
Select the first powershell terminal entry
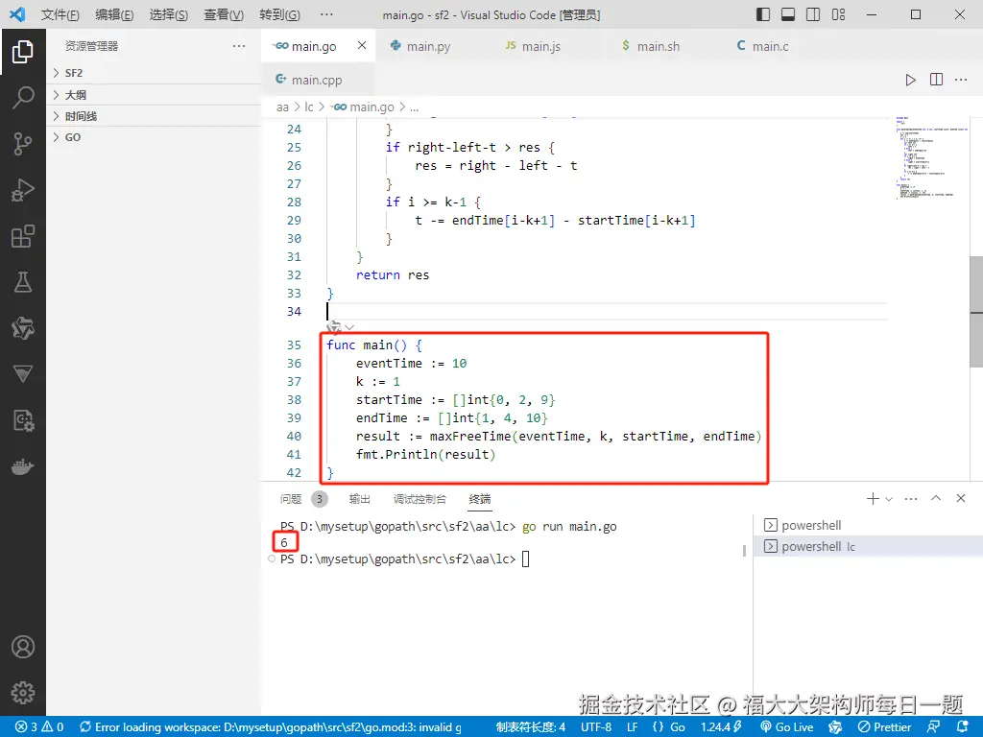click(868, 525)
